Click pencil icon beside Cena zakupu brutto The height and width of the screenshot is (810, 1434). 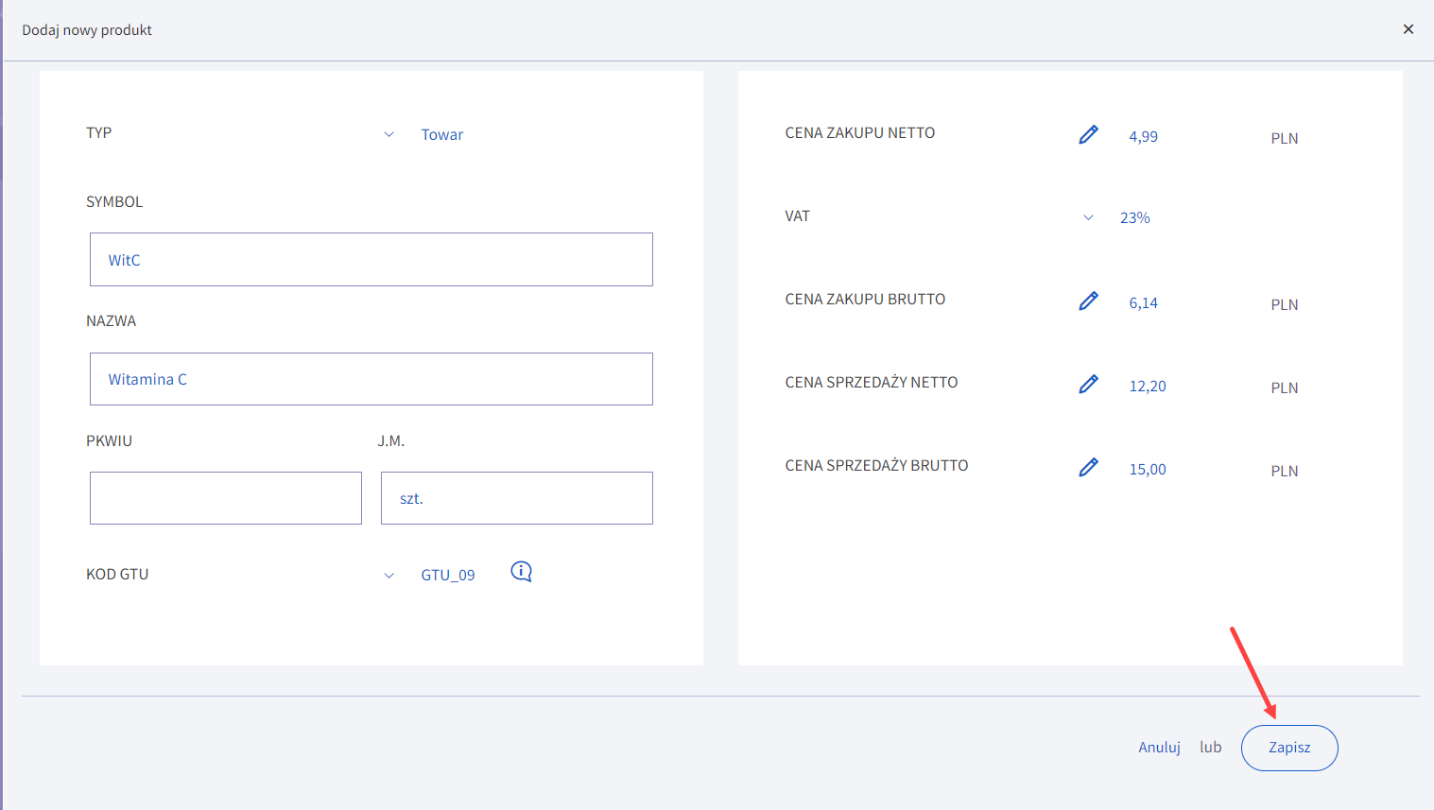(x=1088, y=302)
